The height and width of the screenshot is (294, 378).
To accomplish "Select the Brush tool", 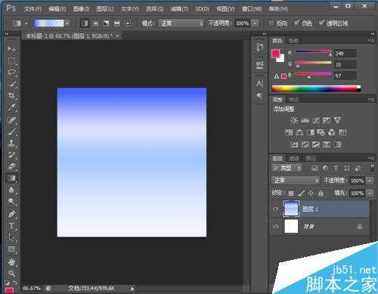I will [11, 131].
